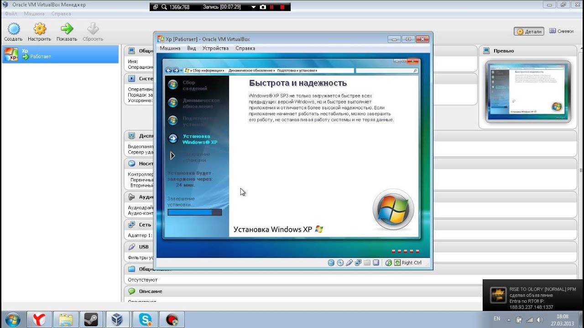This screenshot has height=328, width=584.
Task: Open the dimmed Машина menu in Manager window
Action: tap(34, 14)
